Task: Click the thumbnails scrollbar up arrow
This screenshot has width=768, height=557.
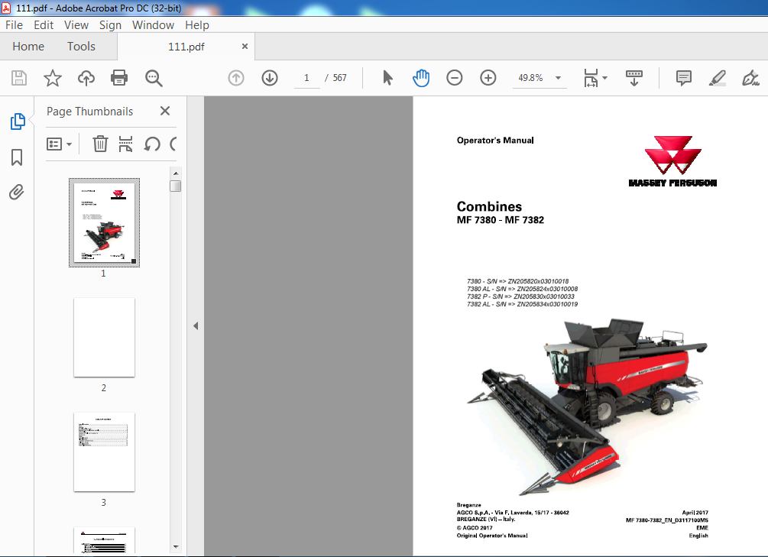Action: pos(176,173)
